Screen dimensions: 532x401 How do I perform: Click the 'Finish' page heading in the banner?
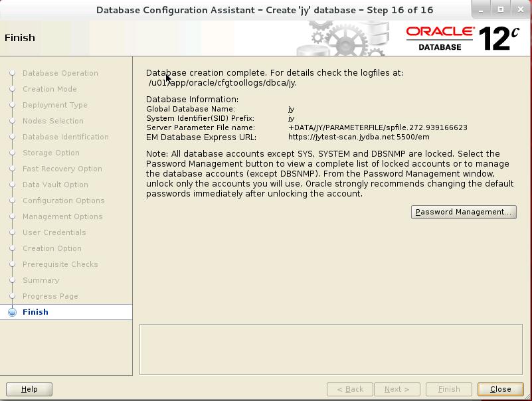[x=20, y=38]
